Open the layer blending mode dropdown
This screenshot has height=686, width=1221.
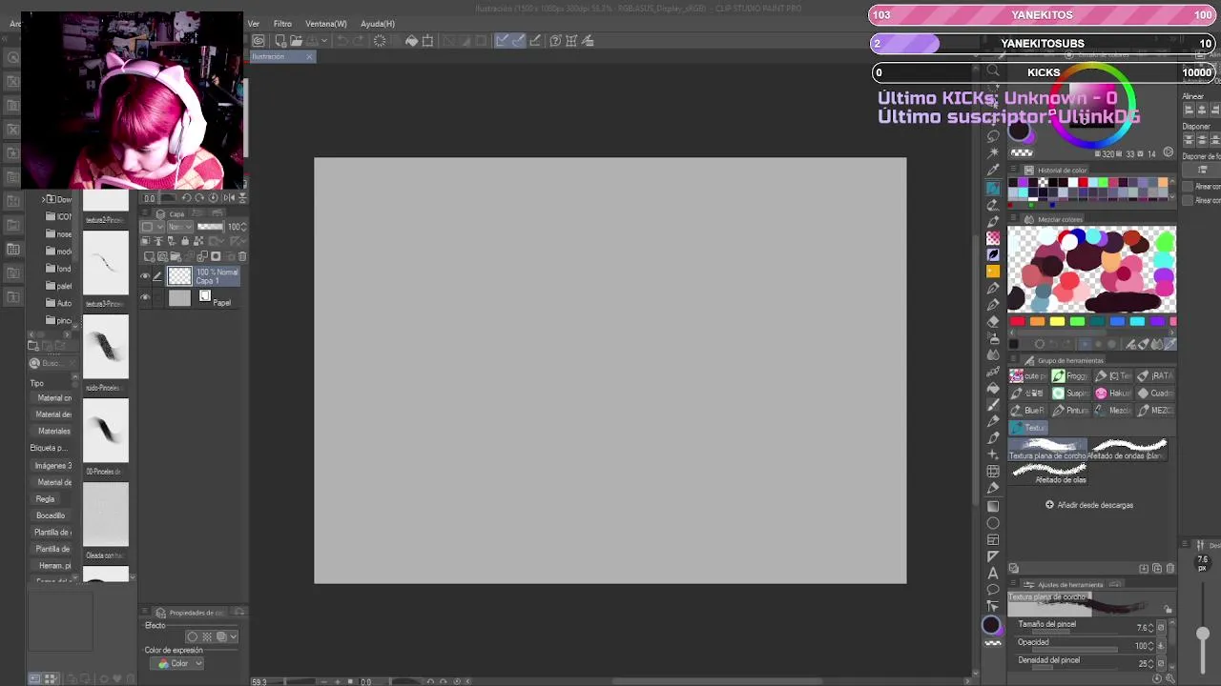(x=178, y=227)
